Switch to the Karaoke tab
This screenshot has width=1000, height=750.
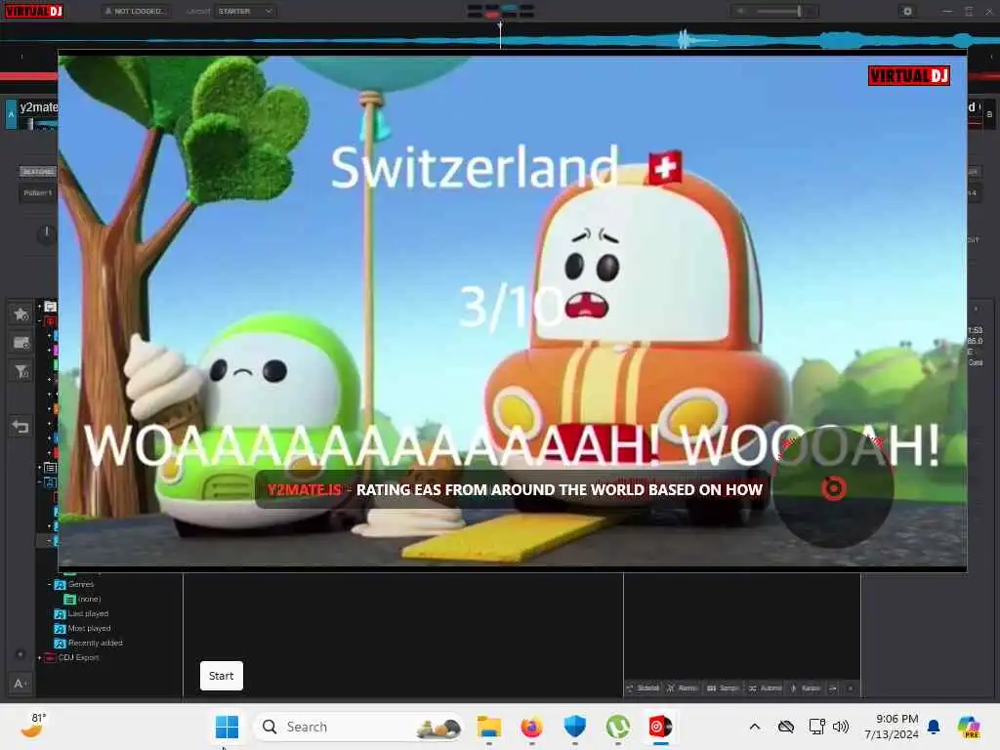click(806, 688)
